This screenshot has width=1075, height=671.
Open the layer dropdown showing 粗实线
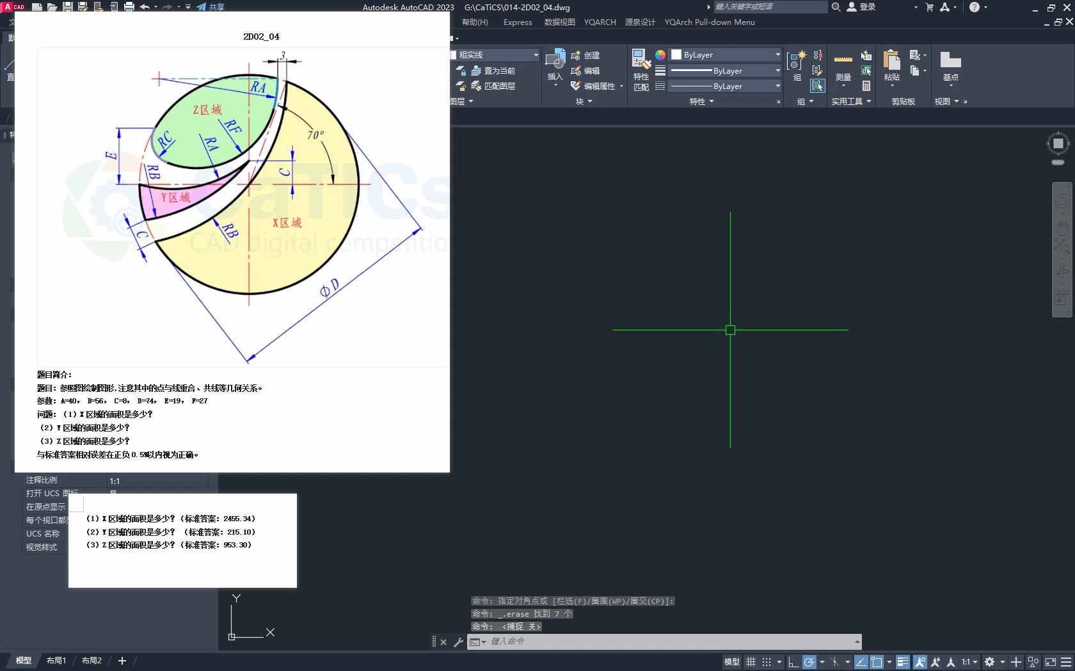point(496,55)
